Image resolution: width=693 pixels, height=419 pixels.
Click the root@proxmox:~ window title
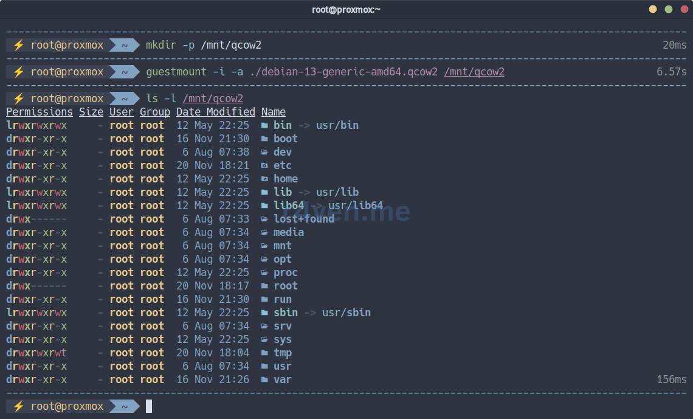pos(346,9)
